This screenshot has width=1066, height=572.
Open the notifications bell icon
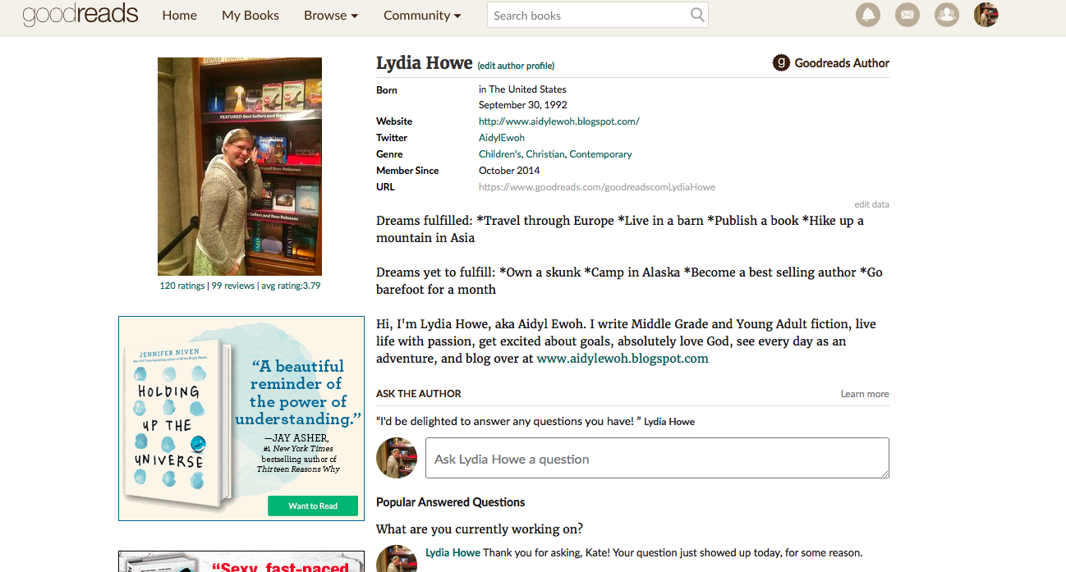[868, 15]
